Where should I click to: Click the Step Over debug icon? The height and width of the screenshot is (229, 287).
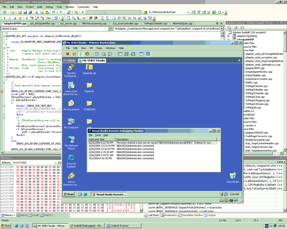pos(37,18)
